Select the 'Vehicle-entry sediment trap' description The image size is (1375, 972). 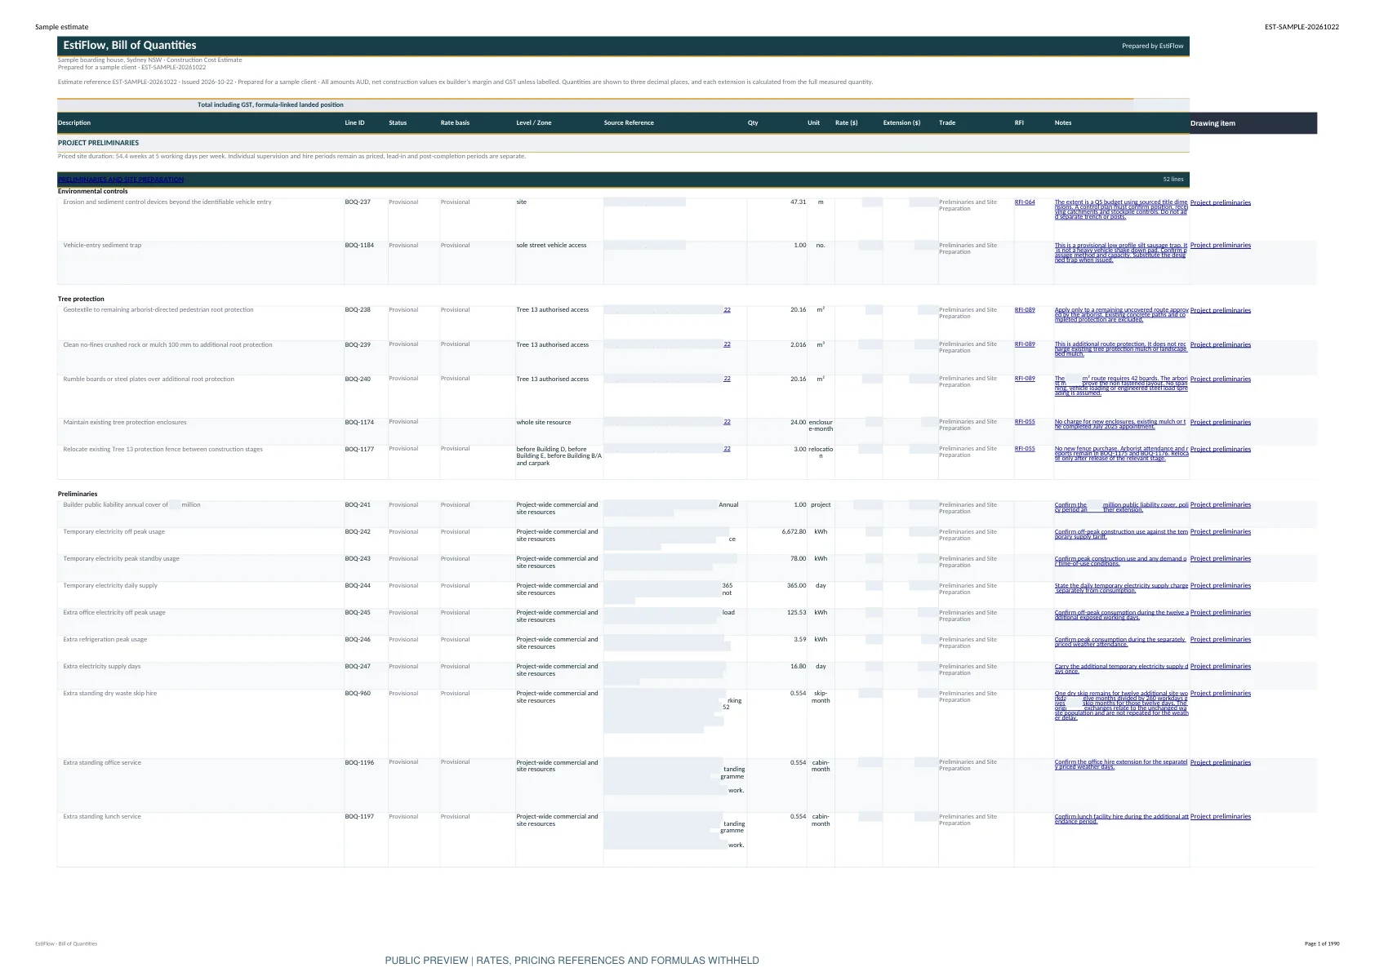pos(102,246)
